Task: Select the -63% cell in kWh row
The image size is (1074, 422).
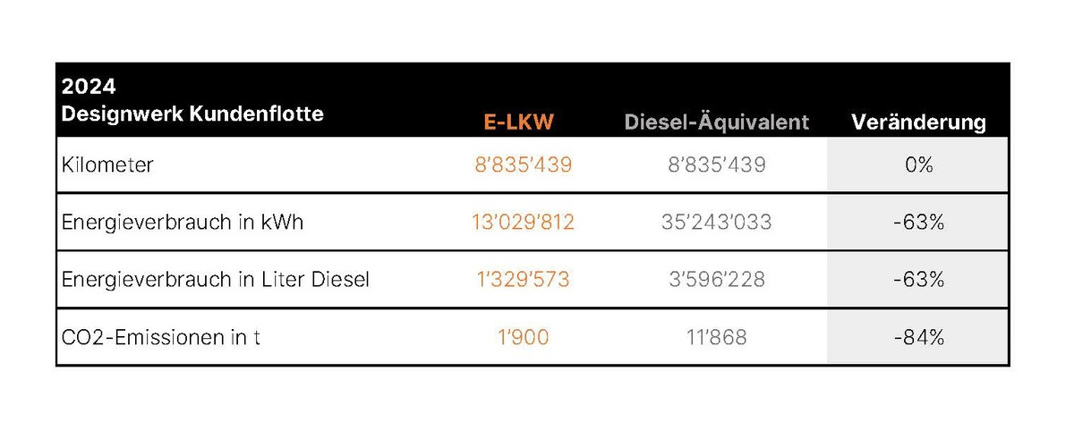Action: click(x=919, y=223)
